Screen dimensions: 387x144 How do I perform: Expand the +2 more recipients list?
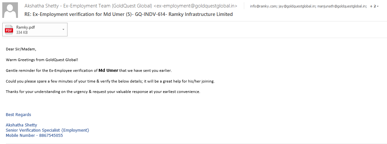coord(374,6)
